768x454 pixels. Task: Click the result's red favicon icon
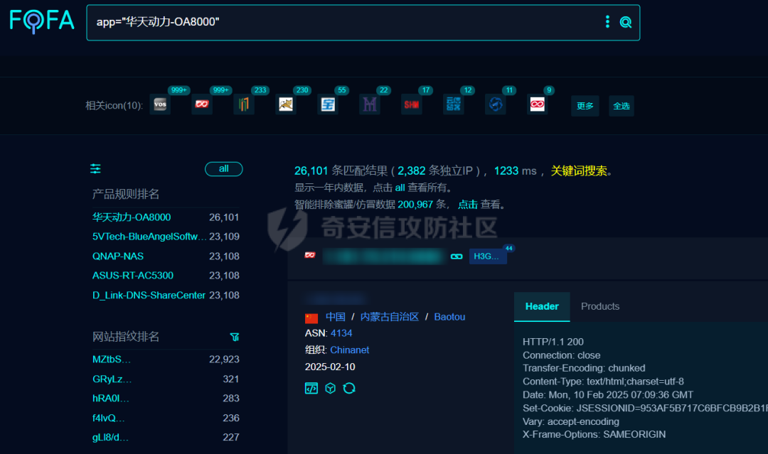tap(310, 255)
